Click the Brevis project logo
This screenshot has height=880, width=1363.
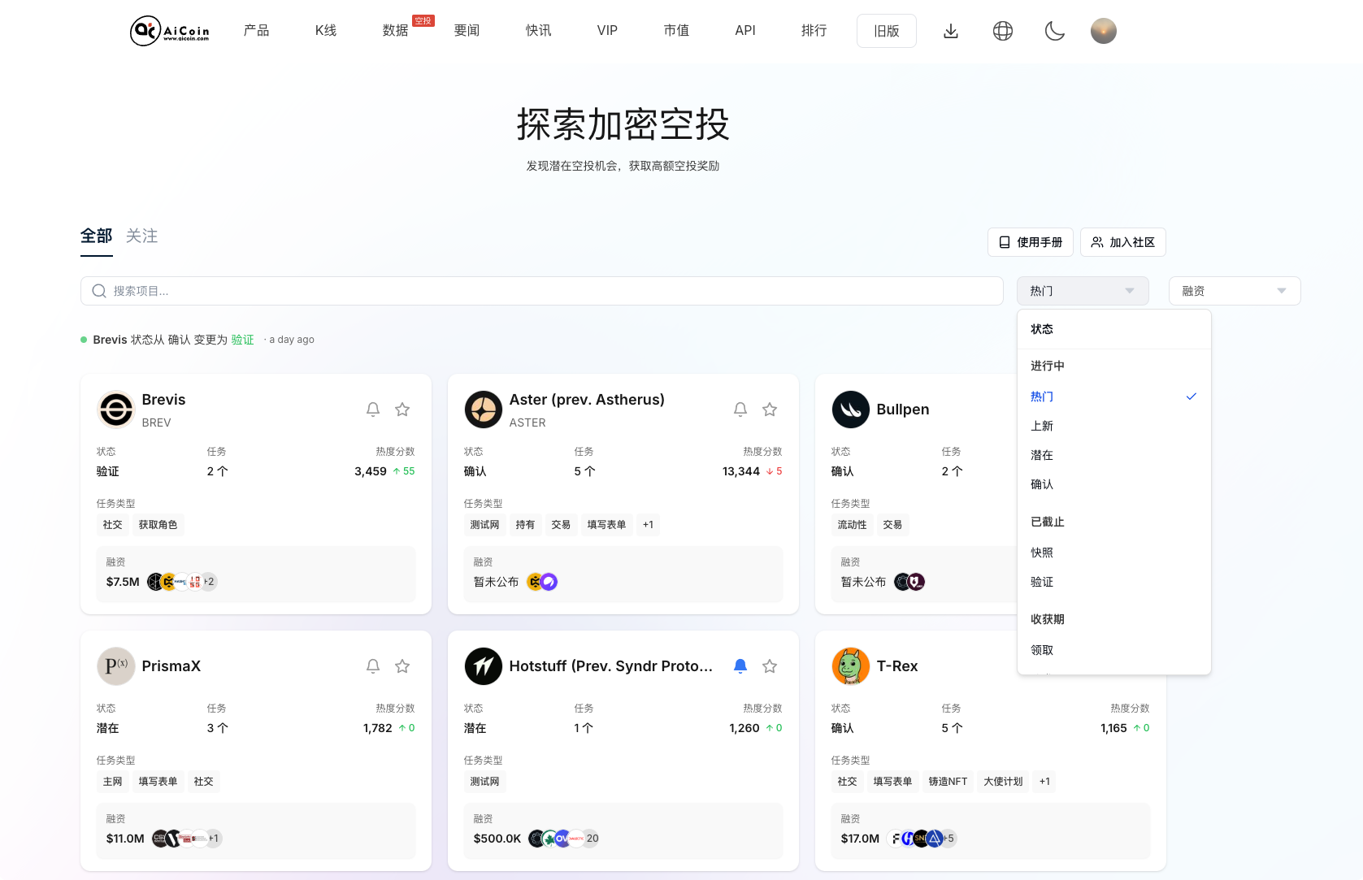coord(116,410)
